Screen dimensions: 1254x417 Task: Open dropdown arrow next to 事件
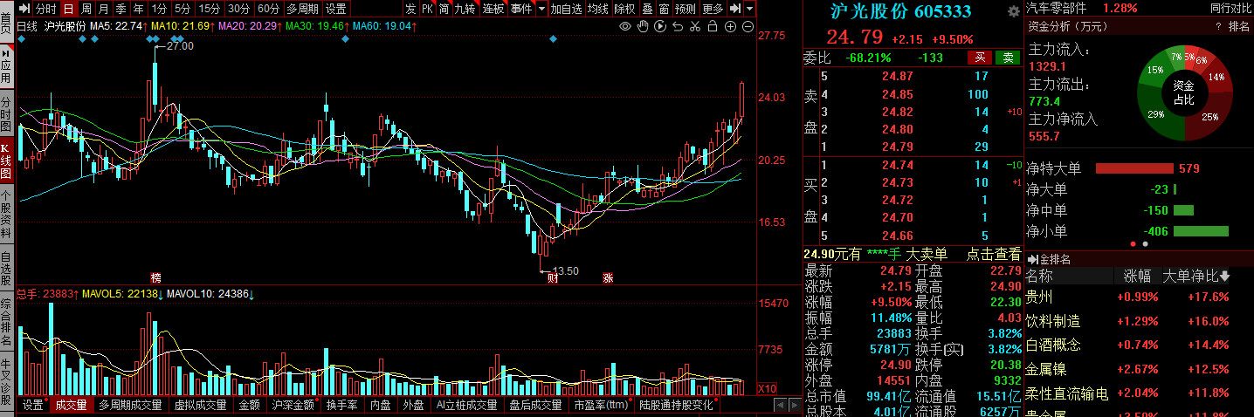click(x=541, y=9)
